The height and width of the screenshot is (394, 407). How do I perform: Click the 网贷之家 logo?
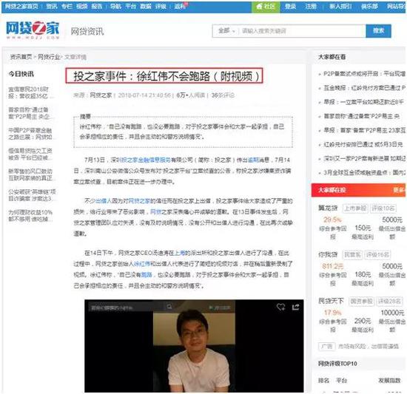(33, 30)
